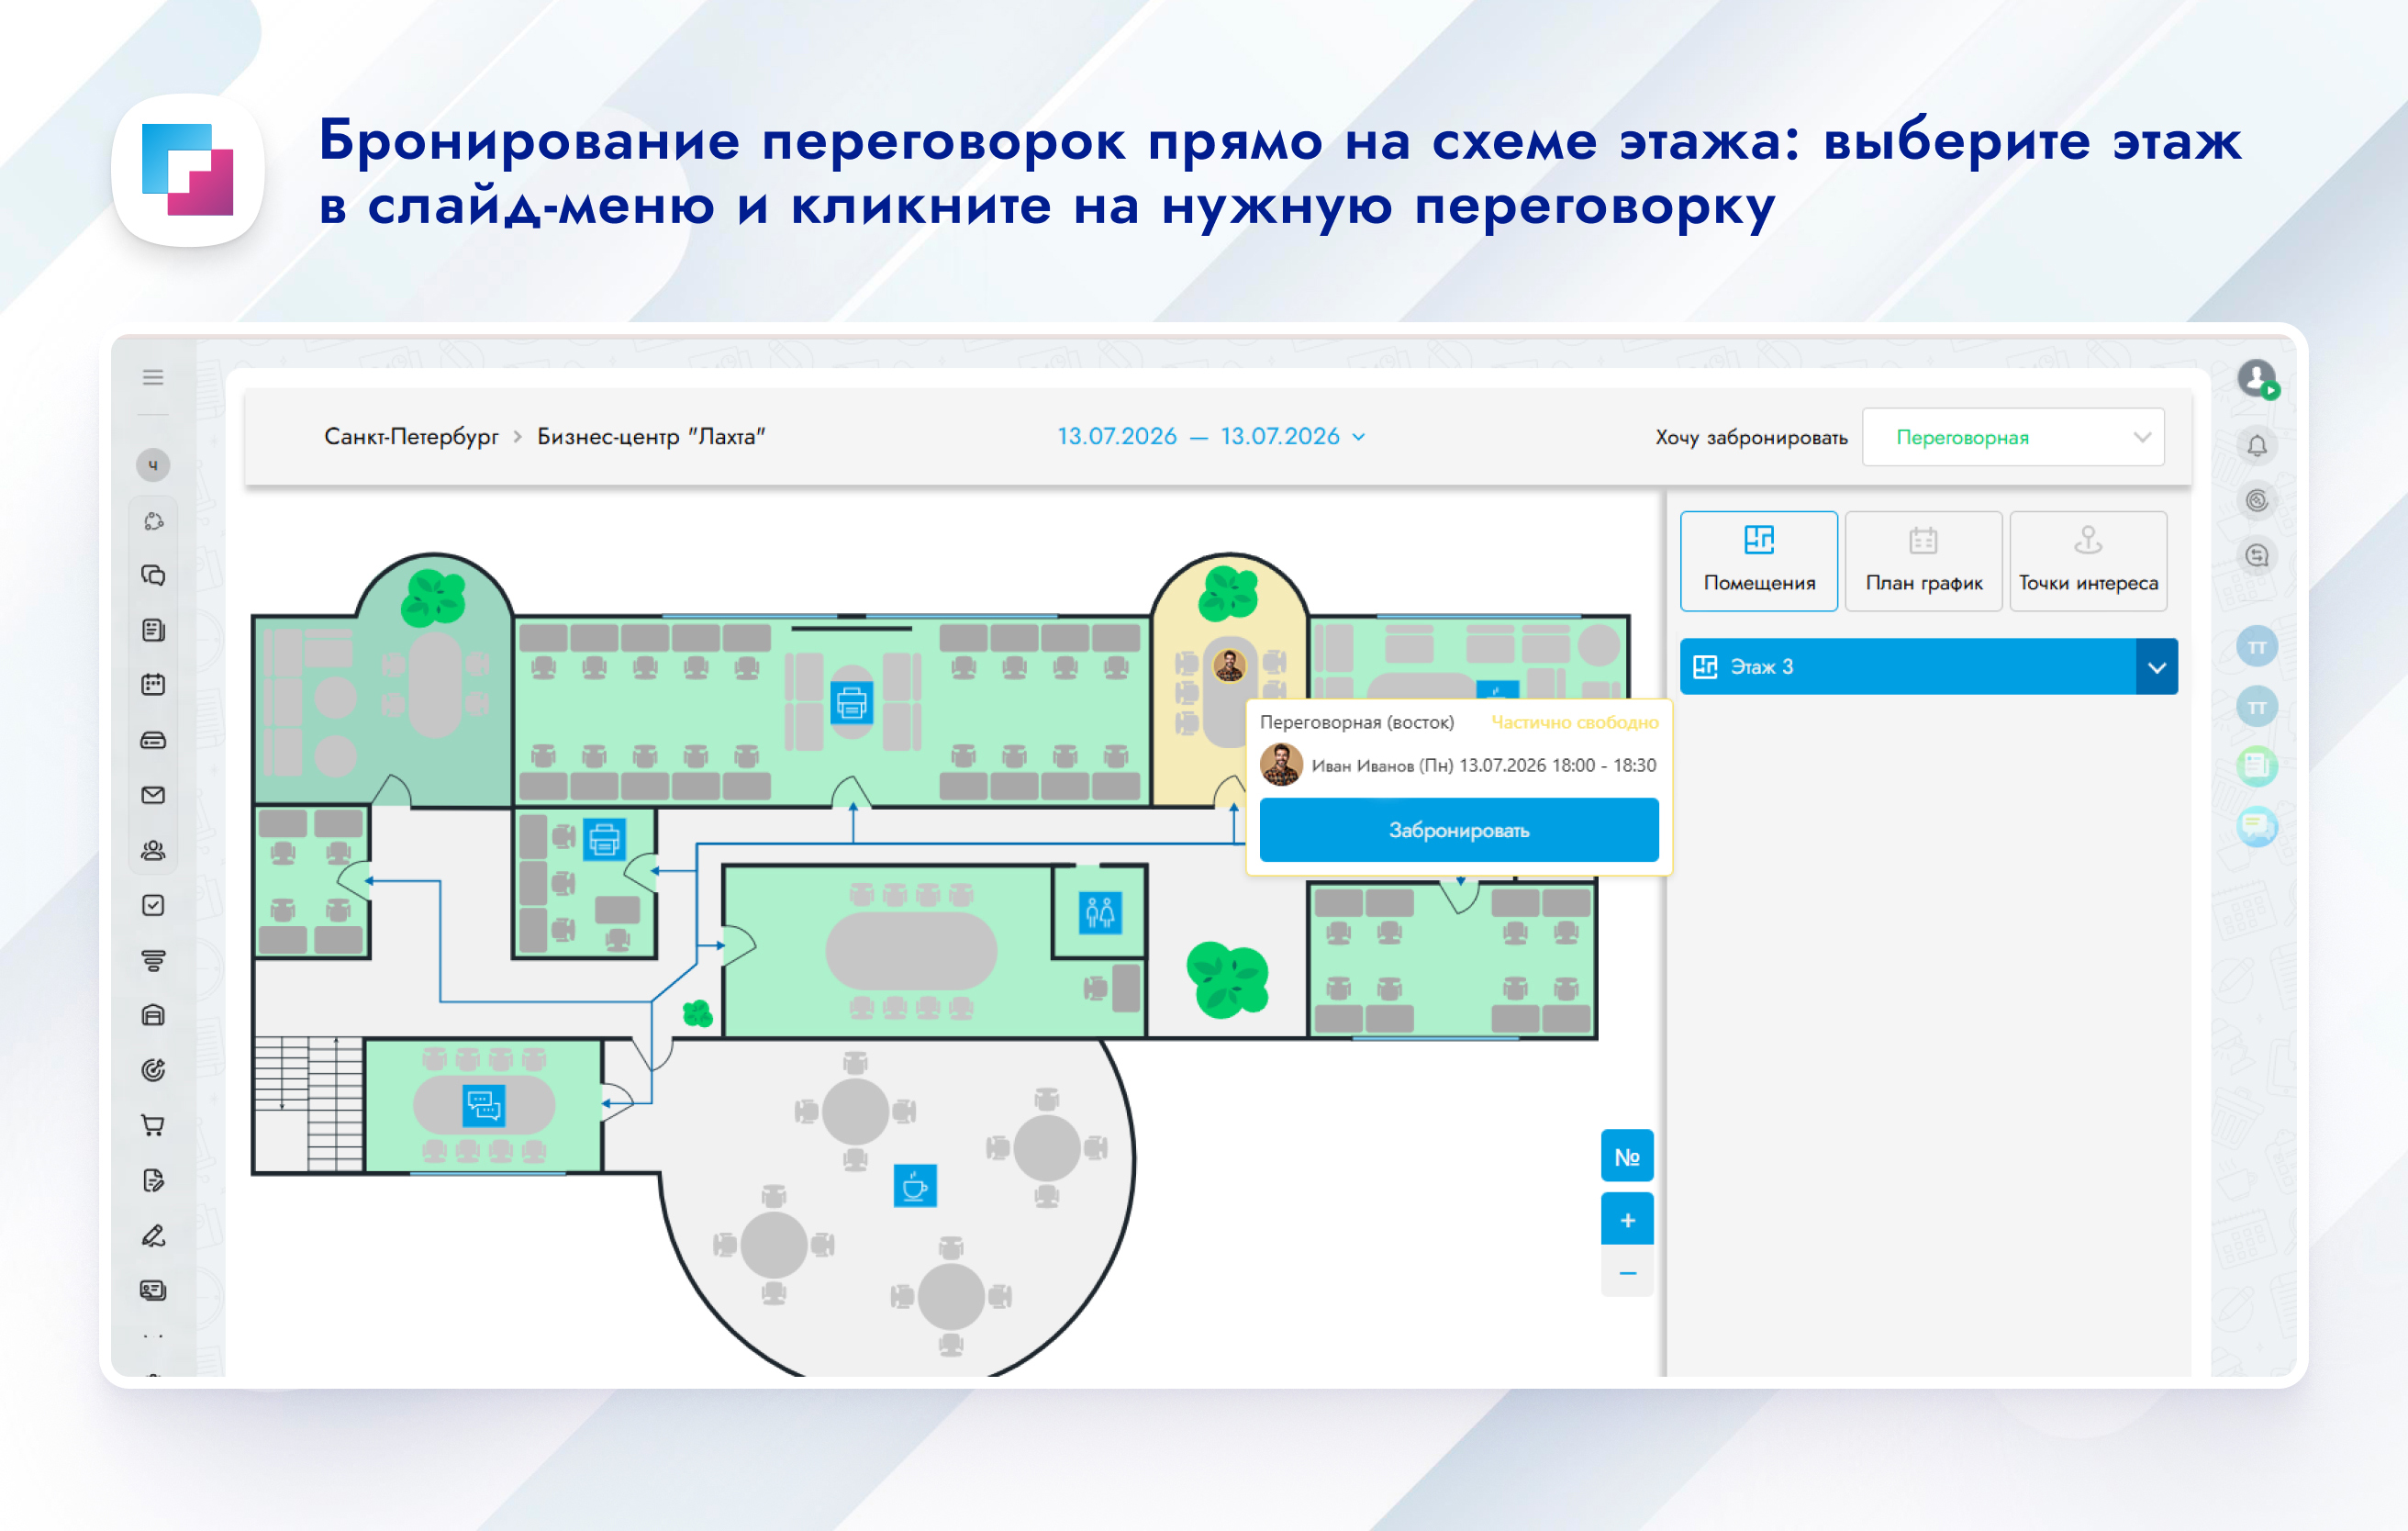Image resolution: width=2408 pixels, height=1531 pixels.
Task: Open the drive/disk icon in the left sidebar
Action: (153, 740)
